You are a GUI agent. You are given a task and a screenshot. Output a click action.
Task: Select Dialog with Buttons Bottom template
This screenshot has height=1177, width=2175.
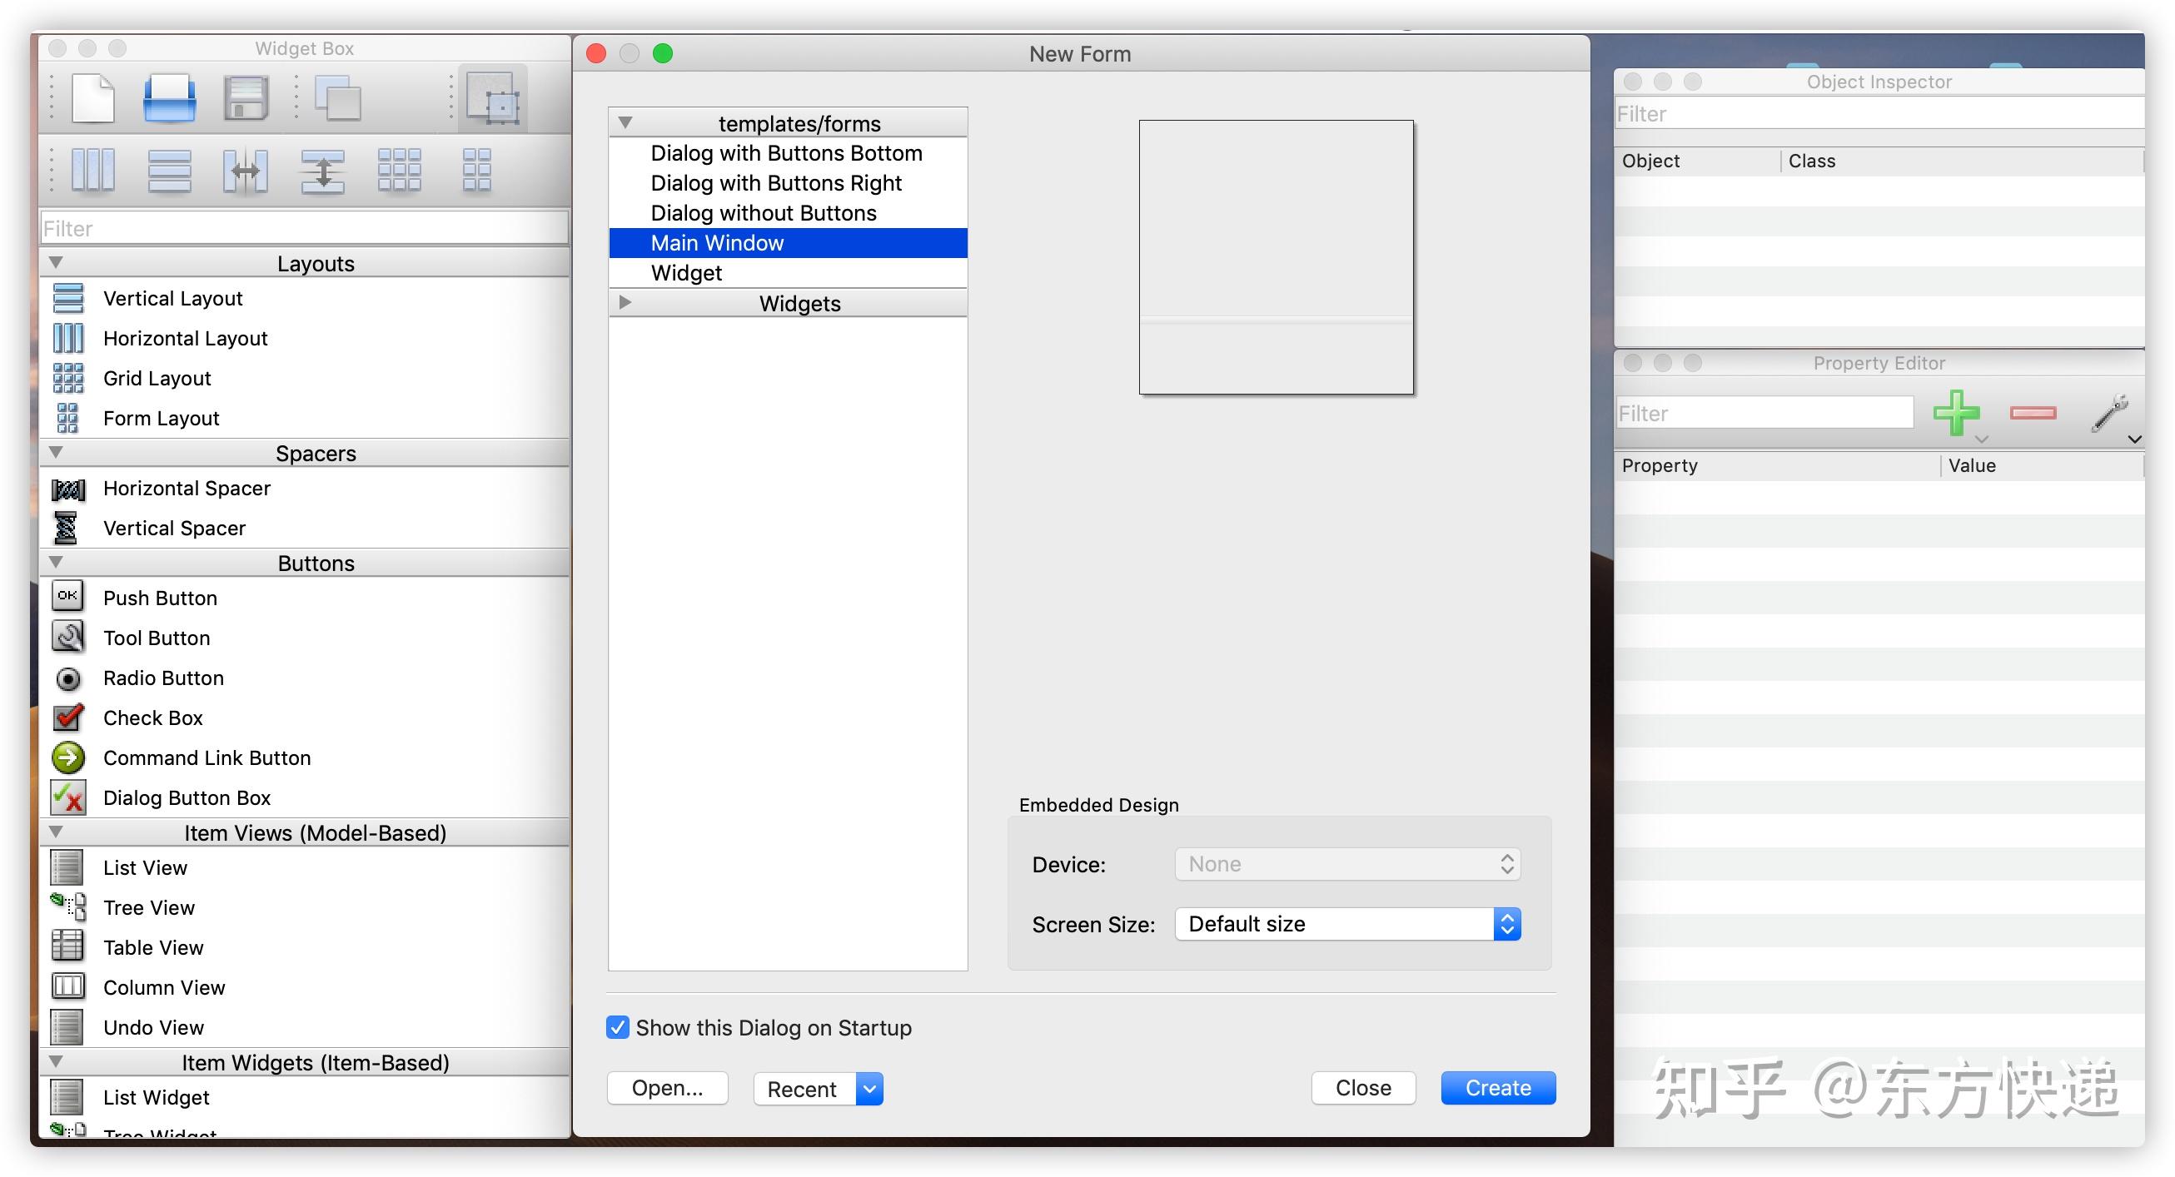pos(787,152)
